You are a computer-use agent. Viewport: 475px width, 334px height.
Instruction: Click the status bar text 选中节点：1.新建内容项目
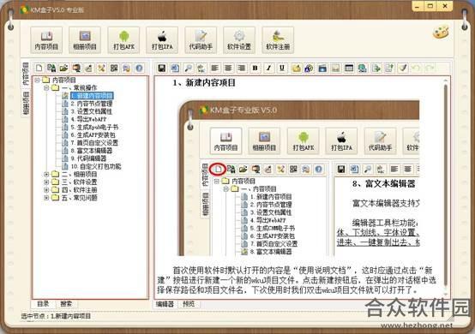(x=56, y=317)
